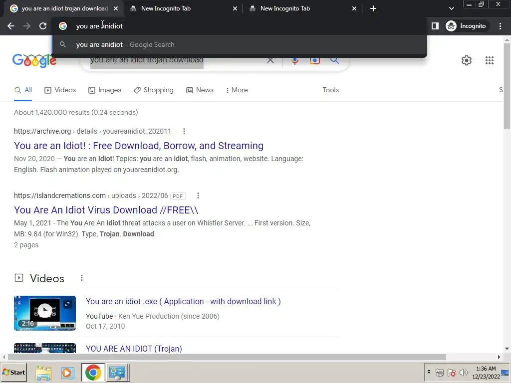Expand the tab search chevron
This screenshot has width=511, height=383.
point(451,8)
